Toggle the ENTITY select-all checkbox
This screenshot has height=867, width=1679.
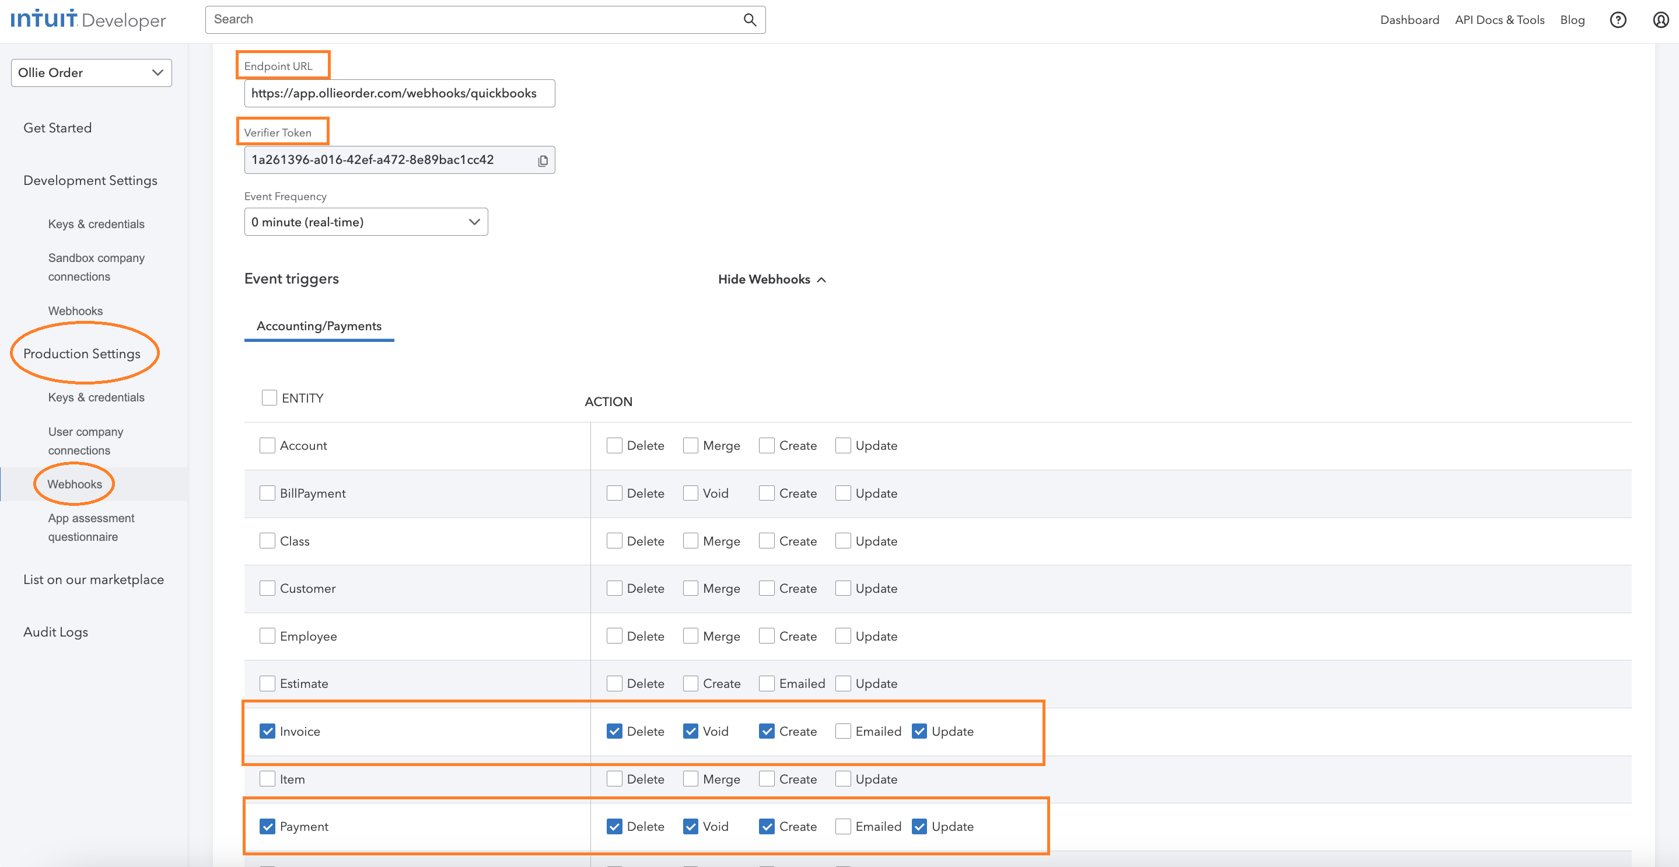(269, 398)
